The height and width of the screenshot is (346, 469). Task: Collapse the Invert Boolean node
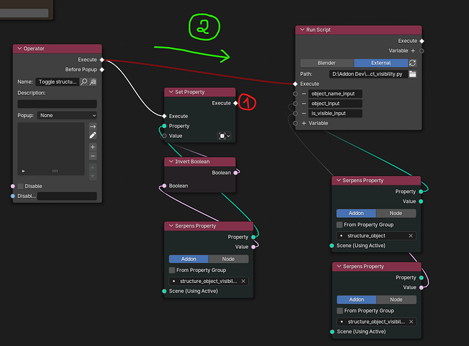click(171, 162)
